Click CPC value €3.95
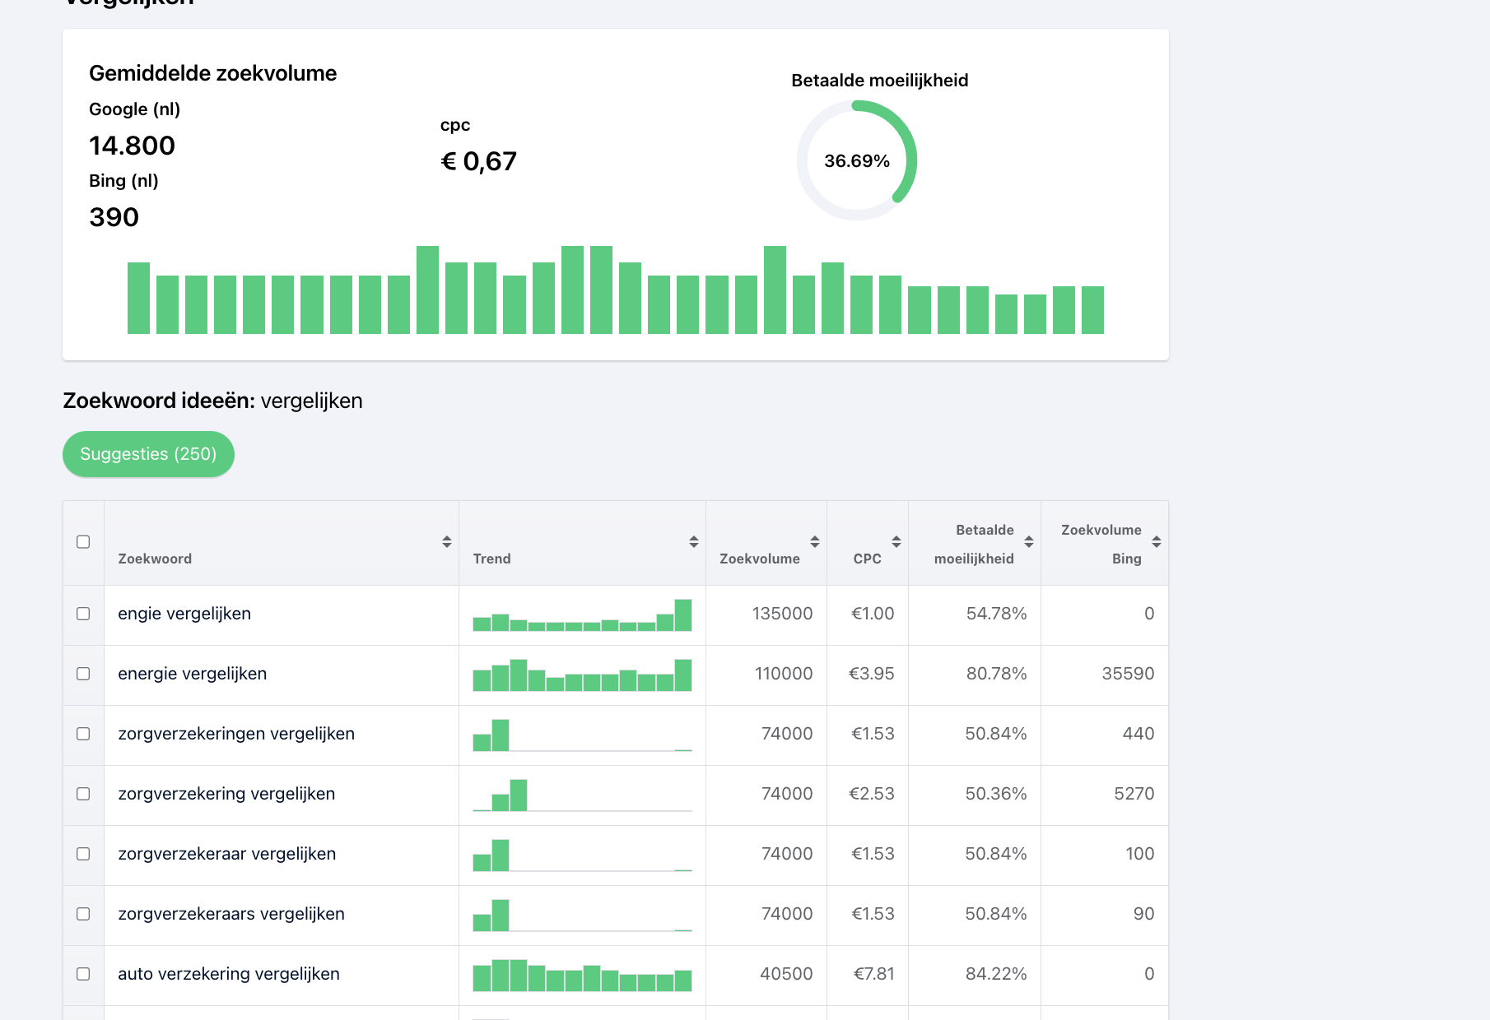1490x1020 pixels. 872,674
